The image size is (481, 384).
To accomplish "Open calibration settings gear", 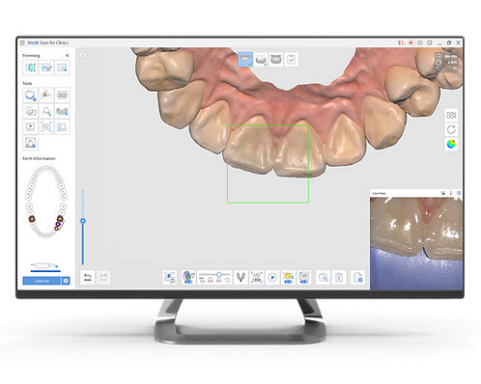I will pos(66,281).
